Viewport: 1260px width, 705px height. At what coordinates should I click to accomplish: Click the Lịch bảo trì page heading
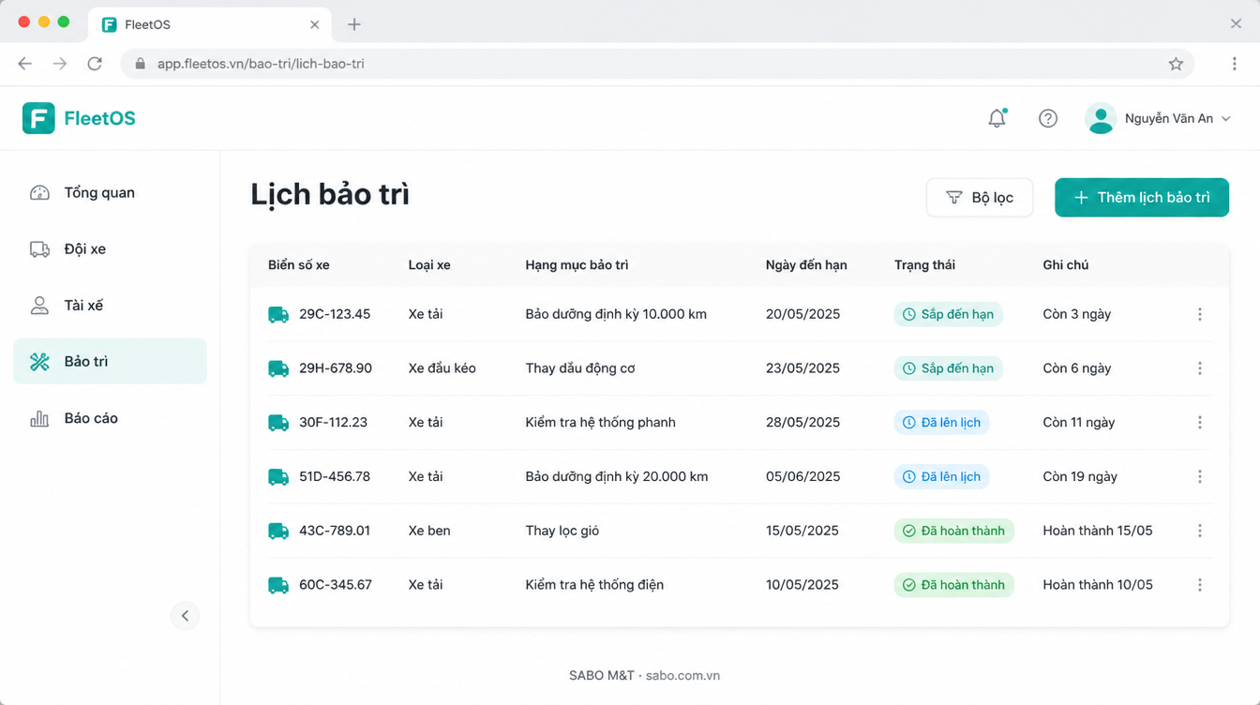(330, 194)
